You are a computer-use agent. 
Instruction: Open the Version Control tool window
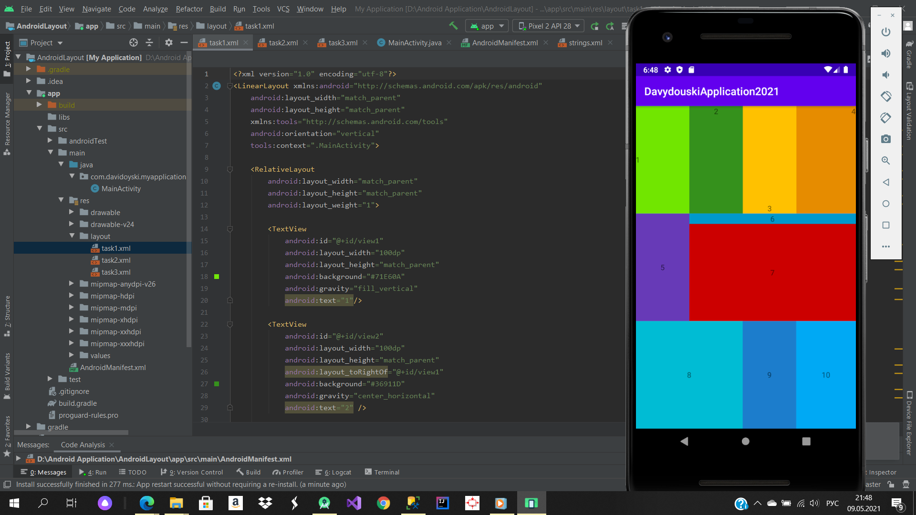pyautogui.click(x=192, y=472)
